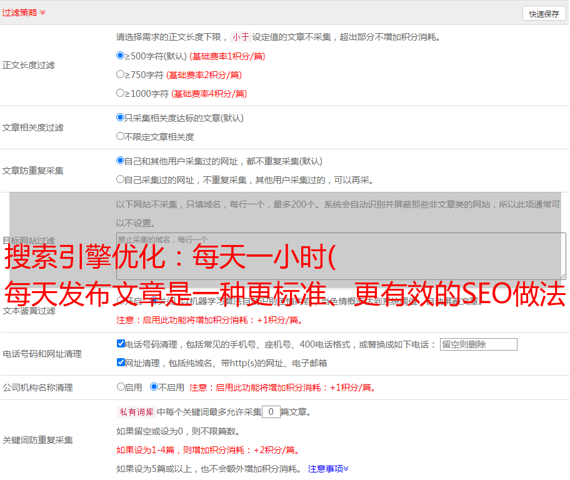
Task: Select 自己采集过的网址，不重复采集 radio option
Action: point(121,179)
